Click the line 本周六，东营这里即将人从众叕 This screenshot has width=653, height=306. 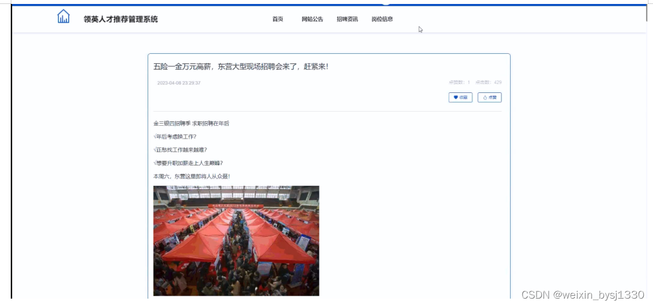(192, 176)
